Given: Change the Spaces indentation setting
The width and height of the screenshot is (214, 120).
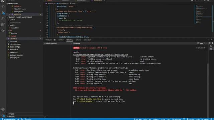Looking at the screenshot, I should [x=156, y=119].
